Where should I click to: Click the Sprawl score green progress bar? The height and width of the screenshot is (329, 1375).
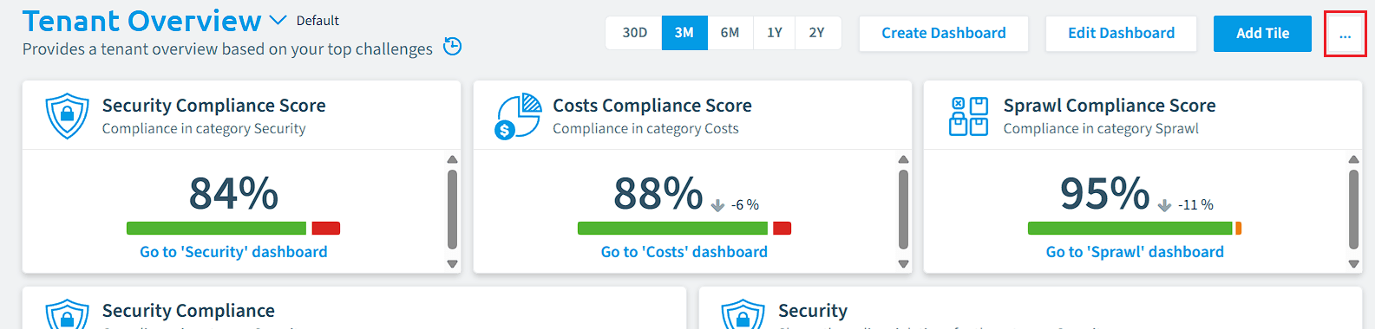(x=1130, y=229)
